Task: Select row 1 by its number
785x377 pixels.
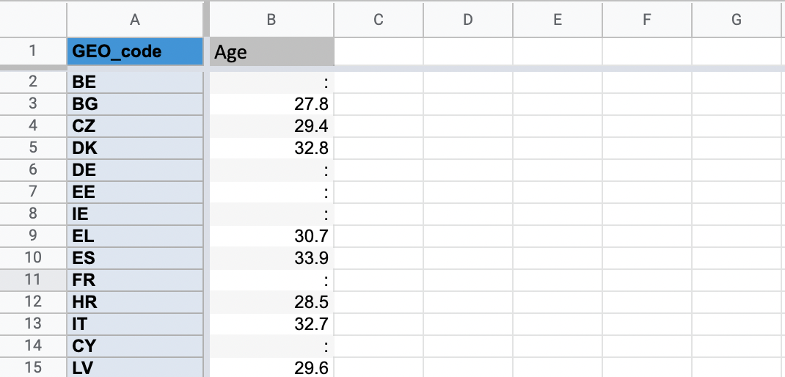Action: [32, 52]
